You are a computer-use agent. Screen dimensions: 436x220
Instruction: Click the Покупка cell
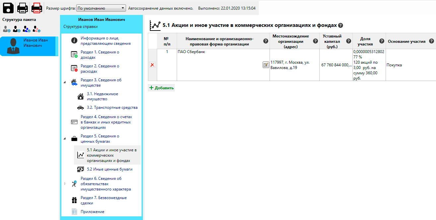click(411, 65)
